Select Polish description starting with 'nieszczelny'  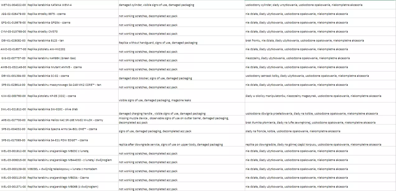pyautogui.click(x=297, y=58)
